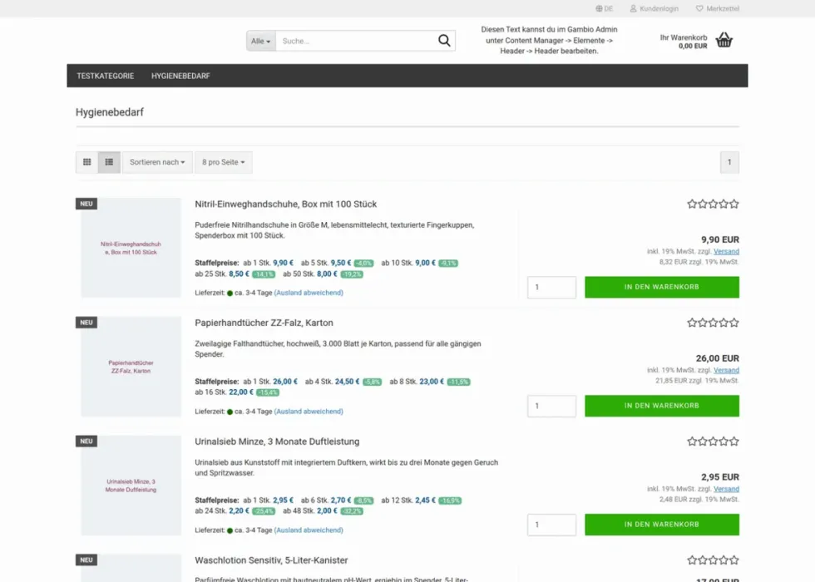Click star rating for Urinalsieb Minze
This screenshot has height=582, width=815.
click(713, 441)
